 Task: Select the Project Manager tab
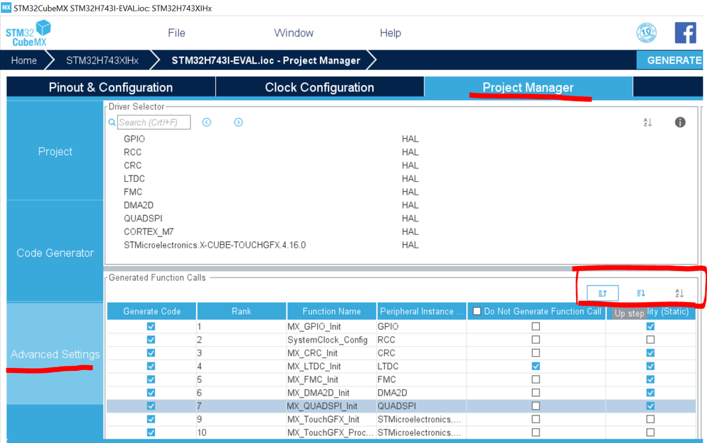528,87
